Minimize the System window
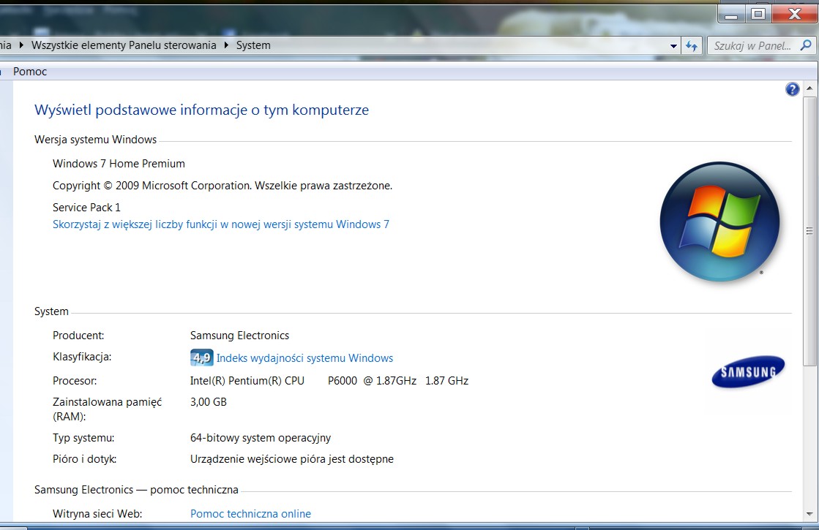 coord(731,14)
